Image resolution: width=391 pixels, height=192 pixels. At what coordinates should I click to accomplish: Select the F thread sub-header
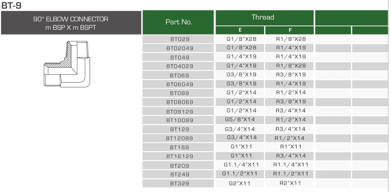(x=290, y=30)
